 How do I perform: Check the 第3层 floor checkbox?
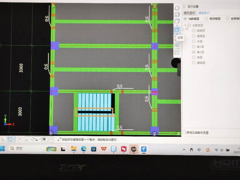click(x=194, y=46)
